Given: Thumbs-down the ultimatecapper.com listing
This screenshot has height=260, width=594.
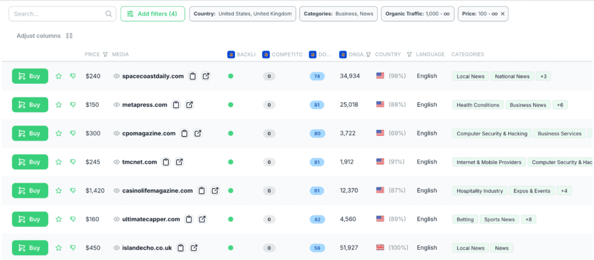Looking at the screenshot, I should click(x=73, y=219).
